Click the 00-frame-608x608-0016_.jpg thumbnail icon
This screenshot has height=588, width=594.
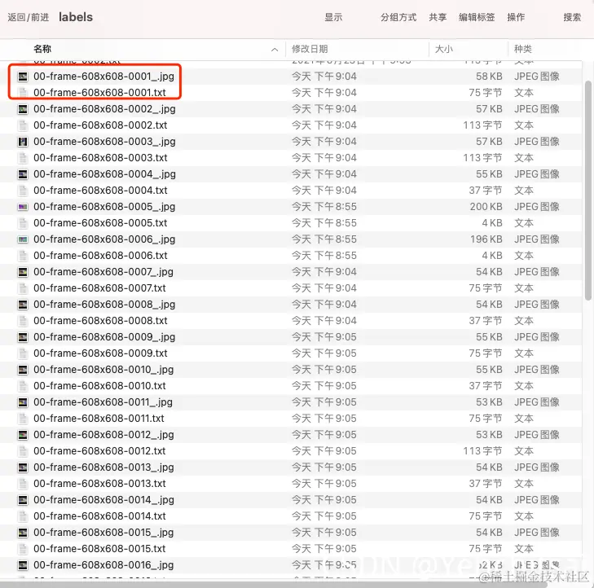tap(23, 565)
